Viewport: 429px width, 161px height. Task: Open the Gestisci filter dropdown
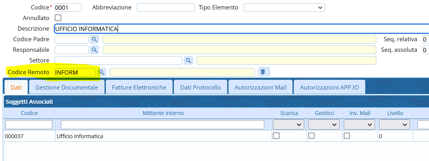tap(324, 124)
